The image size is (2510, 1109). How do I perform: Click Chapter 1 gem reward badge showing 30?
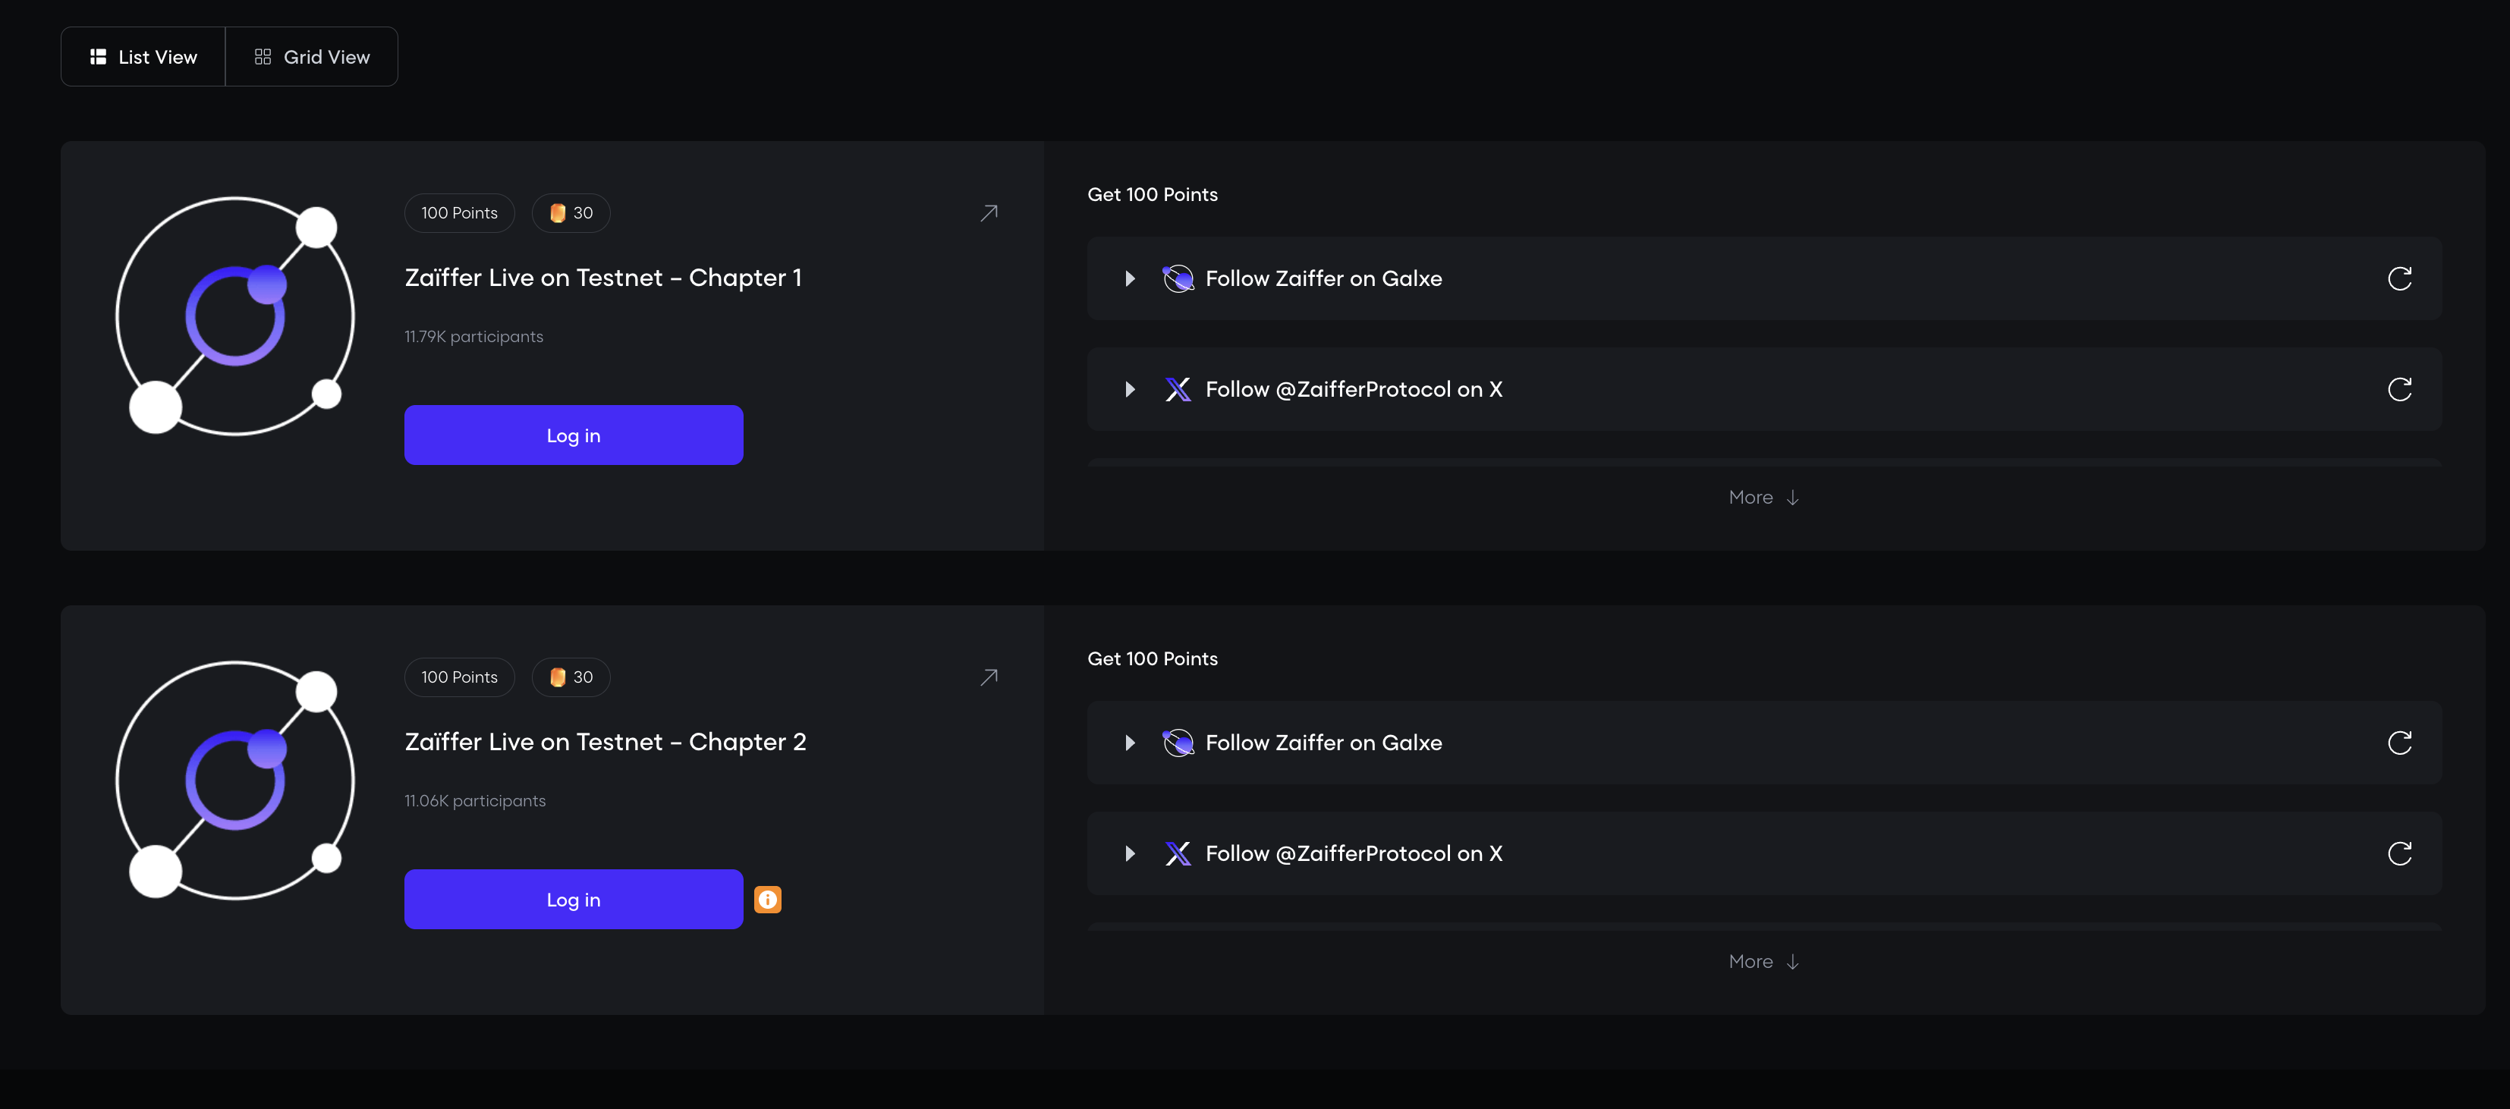click(x=571, y=213)
